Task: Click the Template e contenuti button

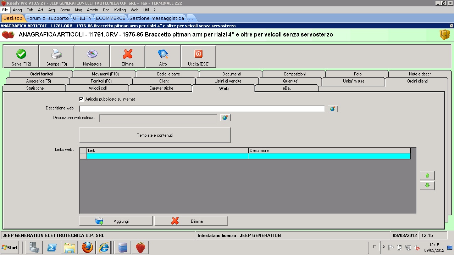Action: click(x=155, y=135)
